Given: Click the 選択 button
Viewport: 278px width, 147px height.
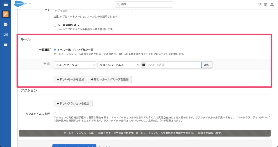Looking at the screenshot, I should tap(207, 65).
